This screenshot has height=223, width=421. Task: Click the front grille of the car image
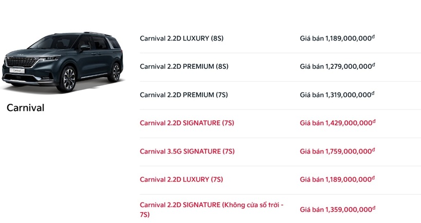pos(22,62)
